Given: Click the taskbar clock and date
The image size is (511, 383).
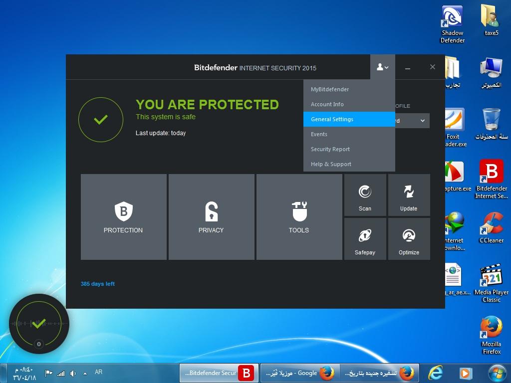Looking at the screenshot, I should pyautogui.click(x=24, y=374).
